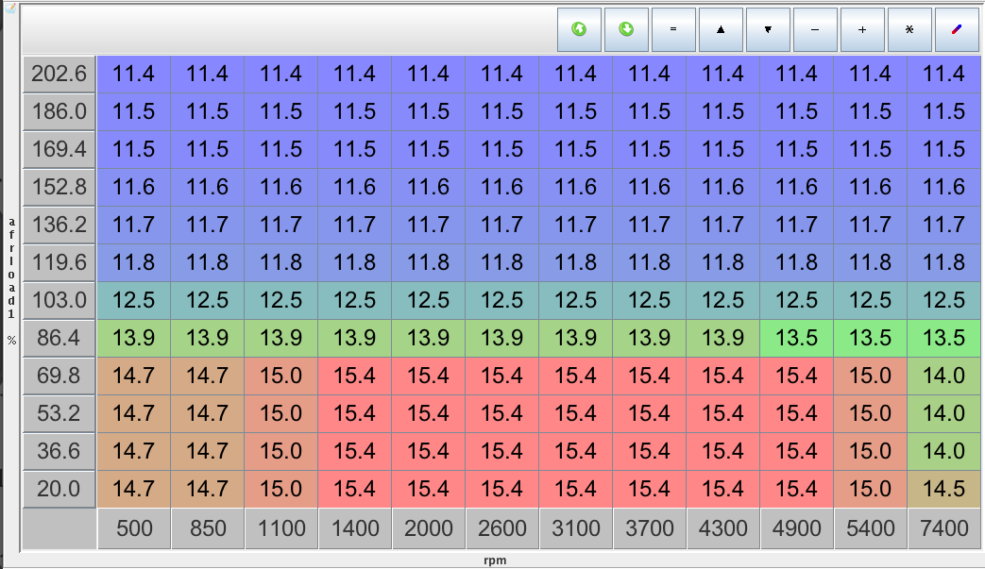Screen dimensions: 985x569
Task: Select the 119.6 load axis bin
Action: [x=59, y=262]
